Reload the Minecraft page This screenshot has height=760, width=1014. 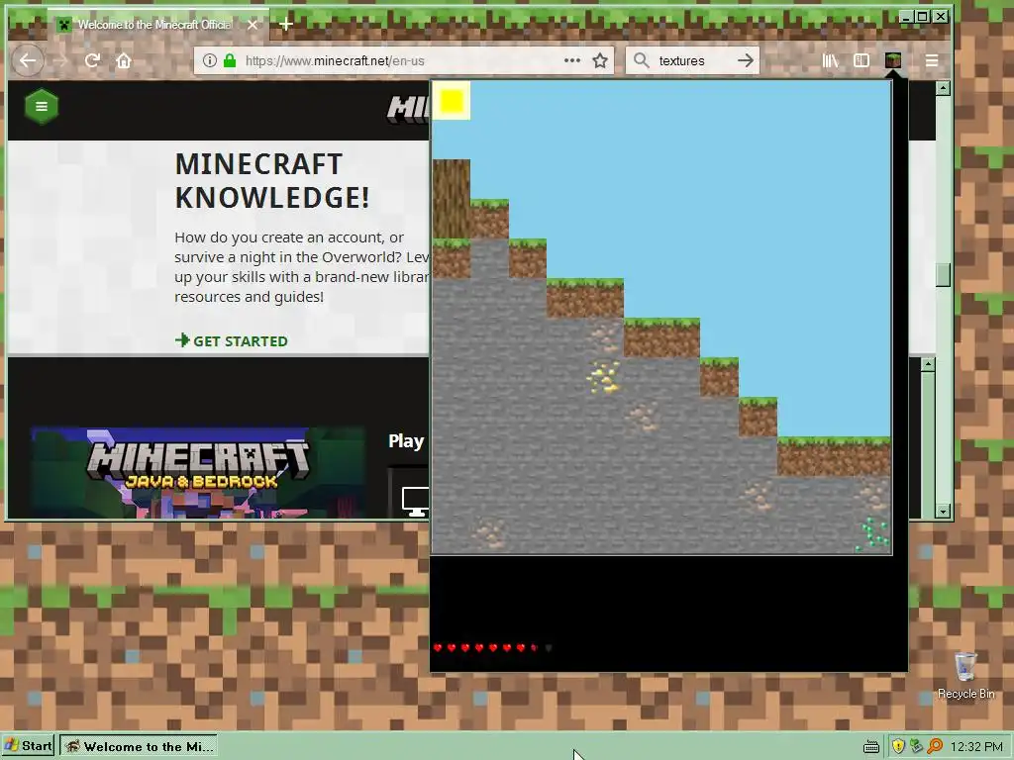[x=92, y=60]
